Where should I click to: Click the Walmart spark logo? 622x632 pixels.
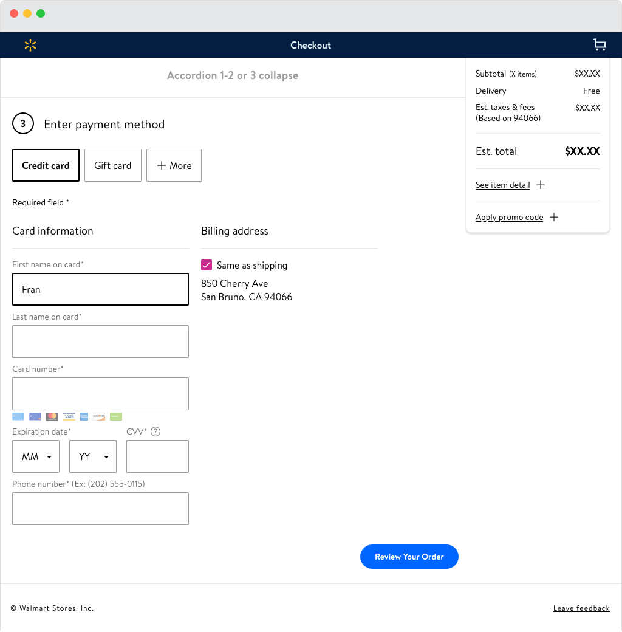coord(30,45)
